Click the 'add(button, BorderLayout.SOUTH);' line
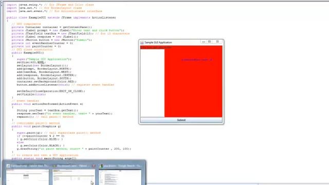Screen dimensions: 329x185 (44, 78)
